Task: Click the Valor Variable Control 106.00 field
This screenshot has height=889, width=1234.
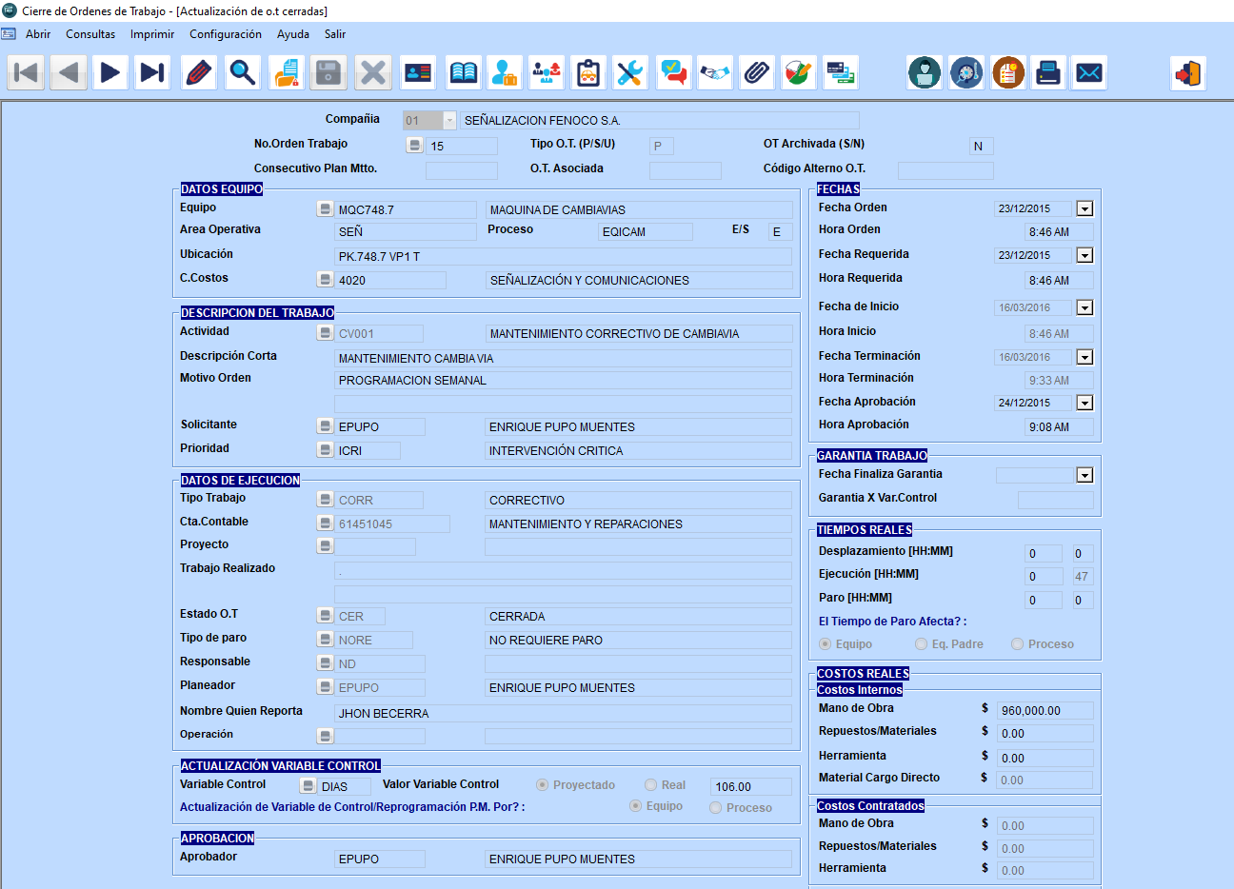Action: click(751, 786)
